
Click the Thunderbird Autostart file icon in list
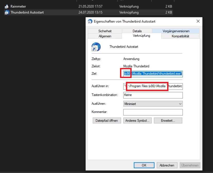(x=7, y=12)
